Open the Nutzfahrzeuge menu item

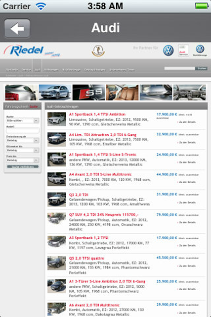click(x=71, y=70)
